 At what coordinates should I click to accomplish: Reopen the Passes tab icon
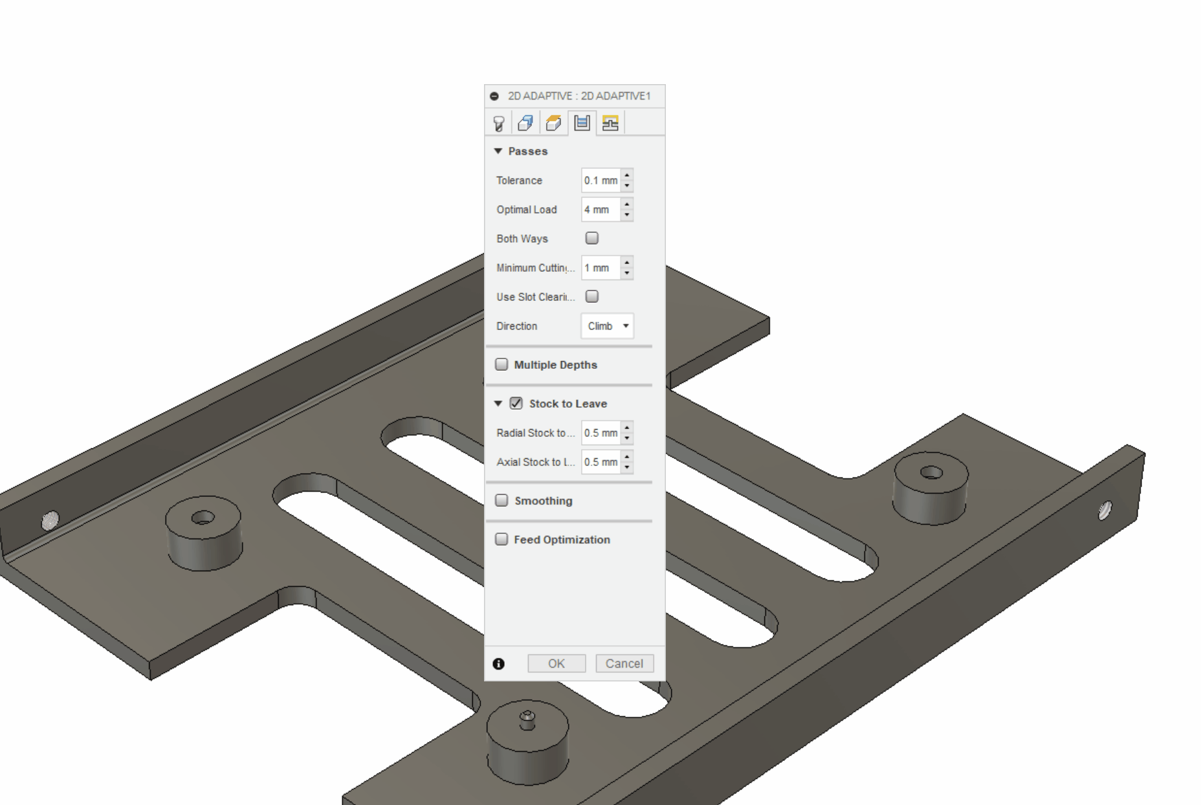(x=580, y=122)
